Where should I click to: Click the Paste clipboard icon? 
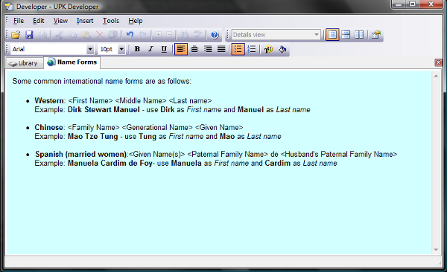[x=86, y=35]
